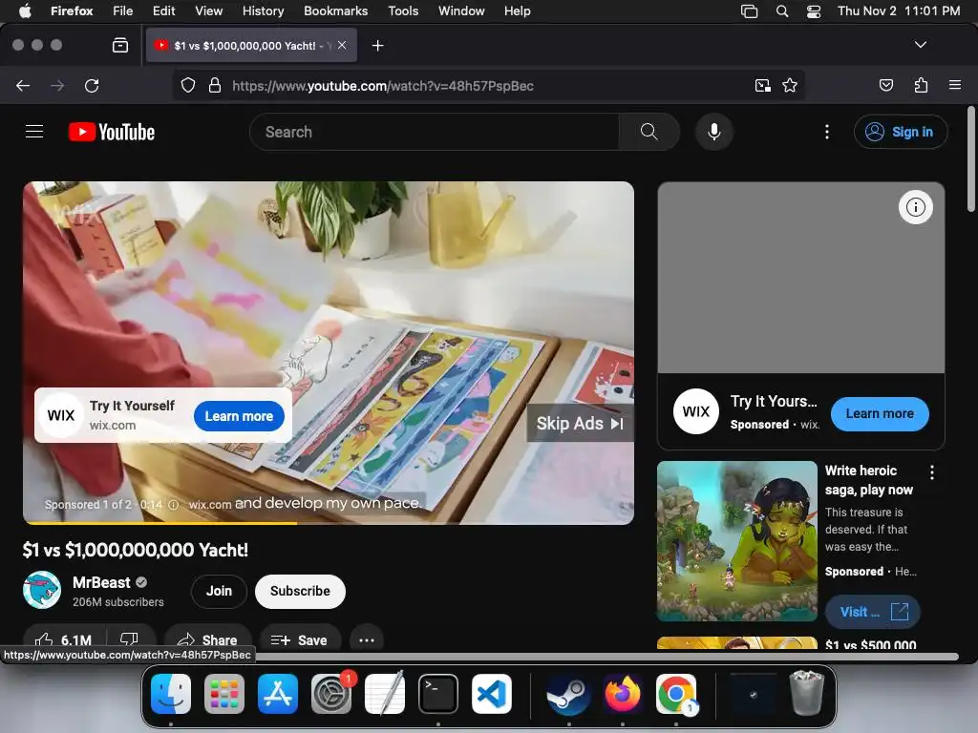
Task: Click the search magnifier button on YouTube
Action: click(x=648, y=132)
